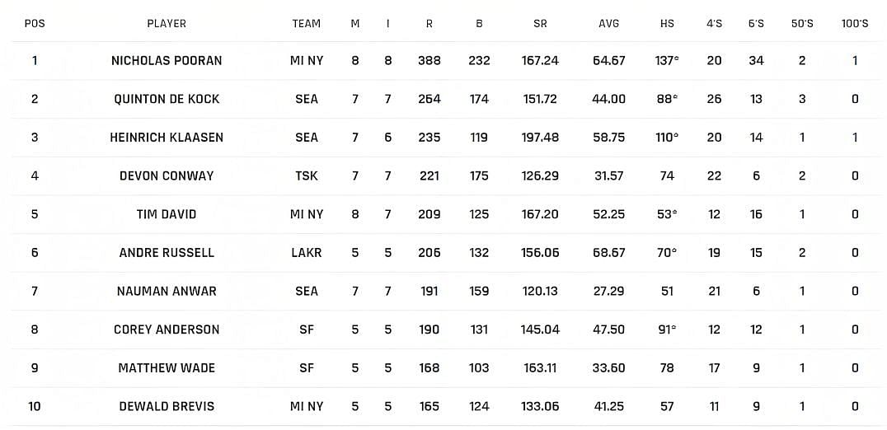Image resolution: width=887 pixels, height=430 pixels.
Task: Open Quinton De Kock player entry
Action: click(x=167, y=99)
